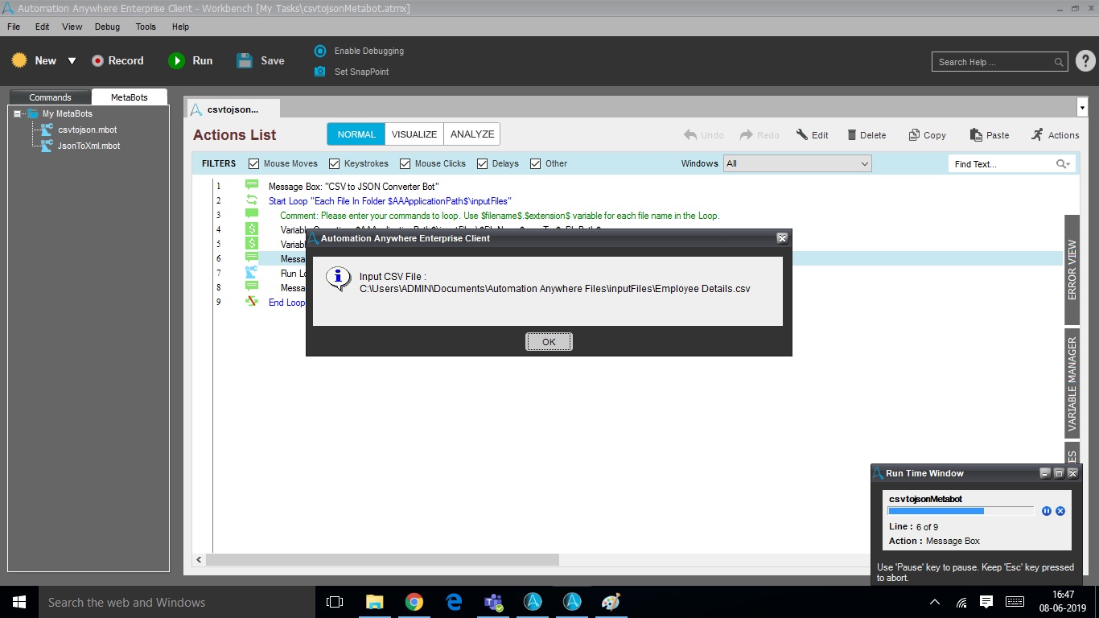This screenshot has height=618, width=1099.
Task: Click the Run Time Window progress bar
Action: pyautogui.click(x=961, y=511)
